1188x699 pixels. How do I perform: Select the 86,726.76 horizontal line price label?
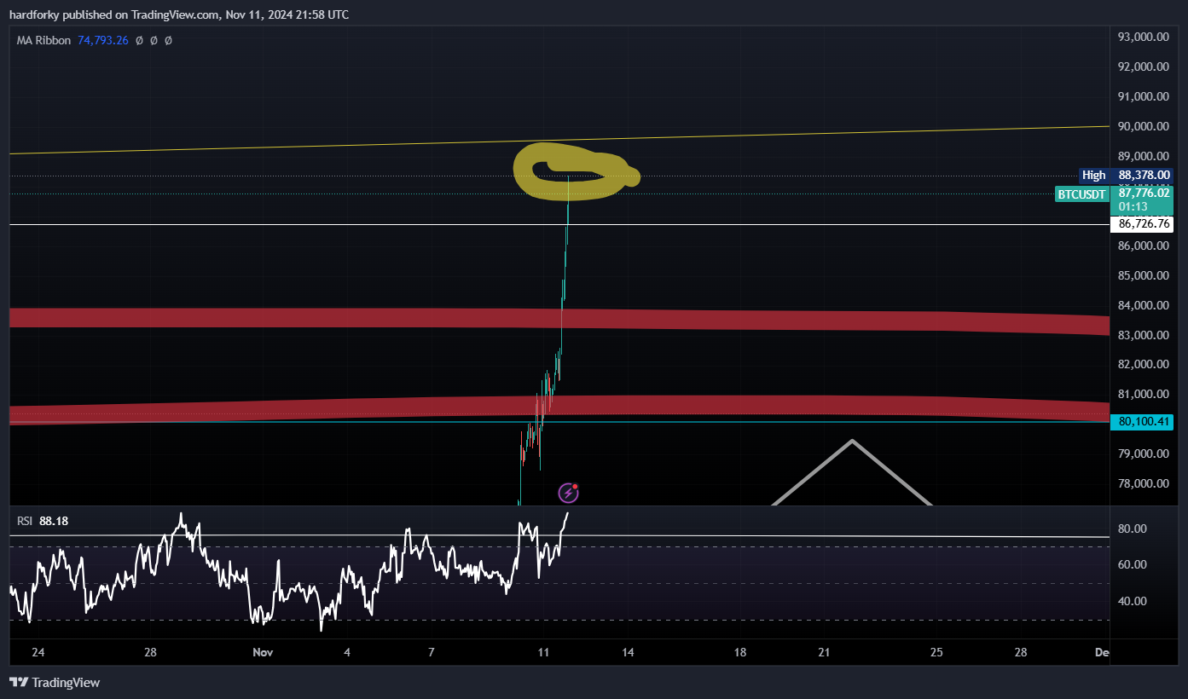[x=1141, y=225]
